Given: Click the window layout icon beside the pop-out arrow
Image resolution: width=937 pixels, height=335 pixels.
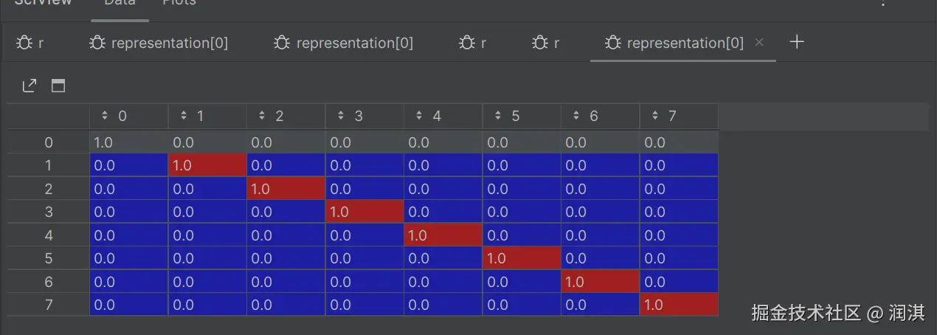Looking at the screenshot, I should coord(58,86).
